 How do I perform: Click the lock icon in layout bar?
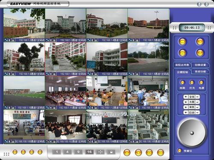point(111,152)
